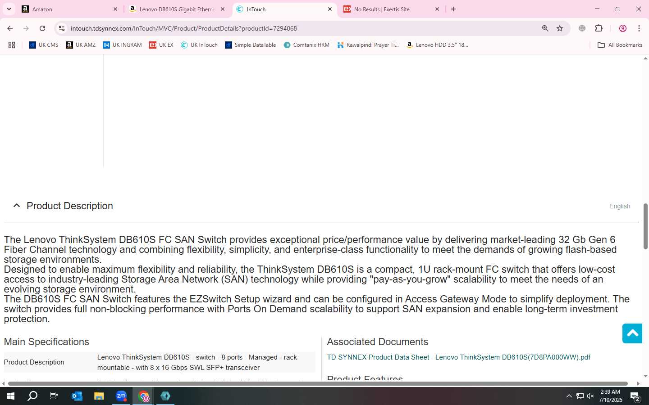Open network status tray icon
This screenshot has height=405, width=649.
[x=580, y=396]
